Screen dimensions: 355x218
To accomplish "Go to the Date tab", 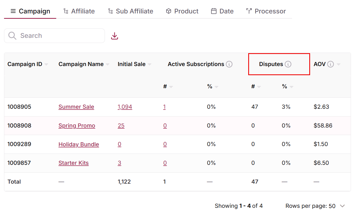I will 222,11.
